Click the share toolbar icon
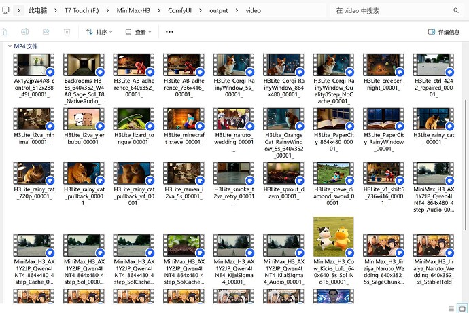The image size is (469, 313). [46, 32]
